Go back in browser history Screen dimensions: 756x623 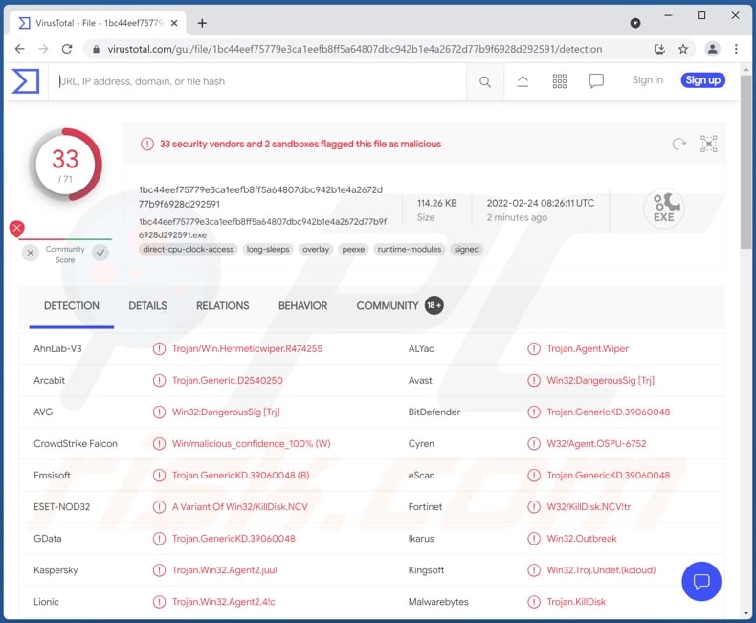20,49
